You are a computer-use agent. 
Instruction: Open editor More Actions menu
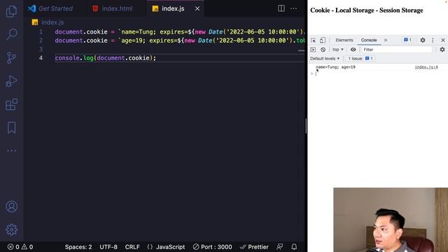click(294, 8)
